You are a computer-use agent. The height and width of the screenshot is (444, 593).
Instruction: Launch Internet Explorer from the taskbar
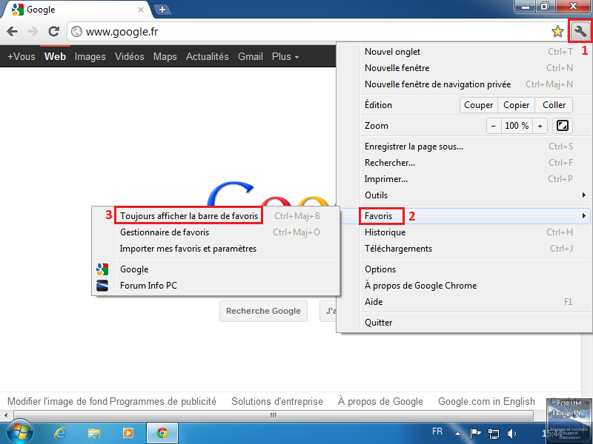pyautogui.click(x=62, y=433)
